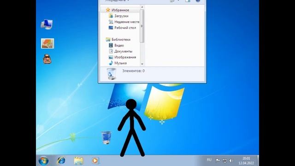Click the navigation pane scroll down arrow

(142, 64)
